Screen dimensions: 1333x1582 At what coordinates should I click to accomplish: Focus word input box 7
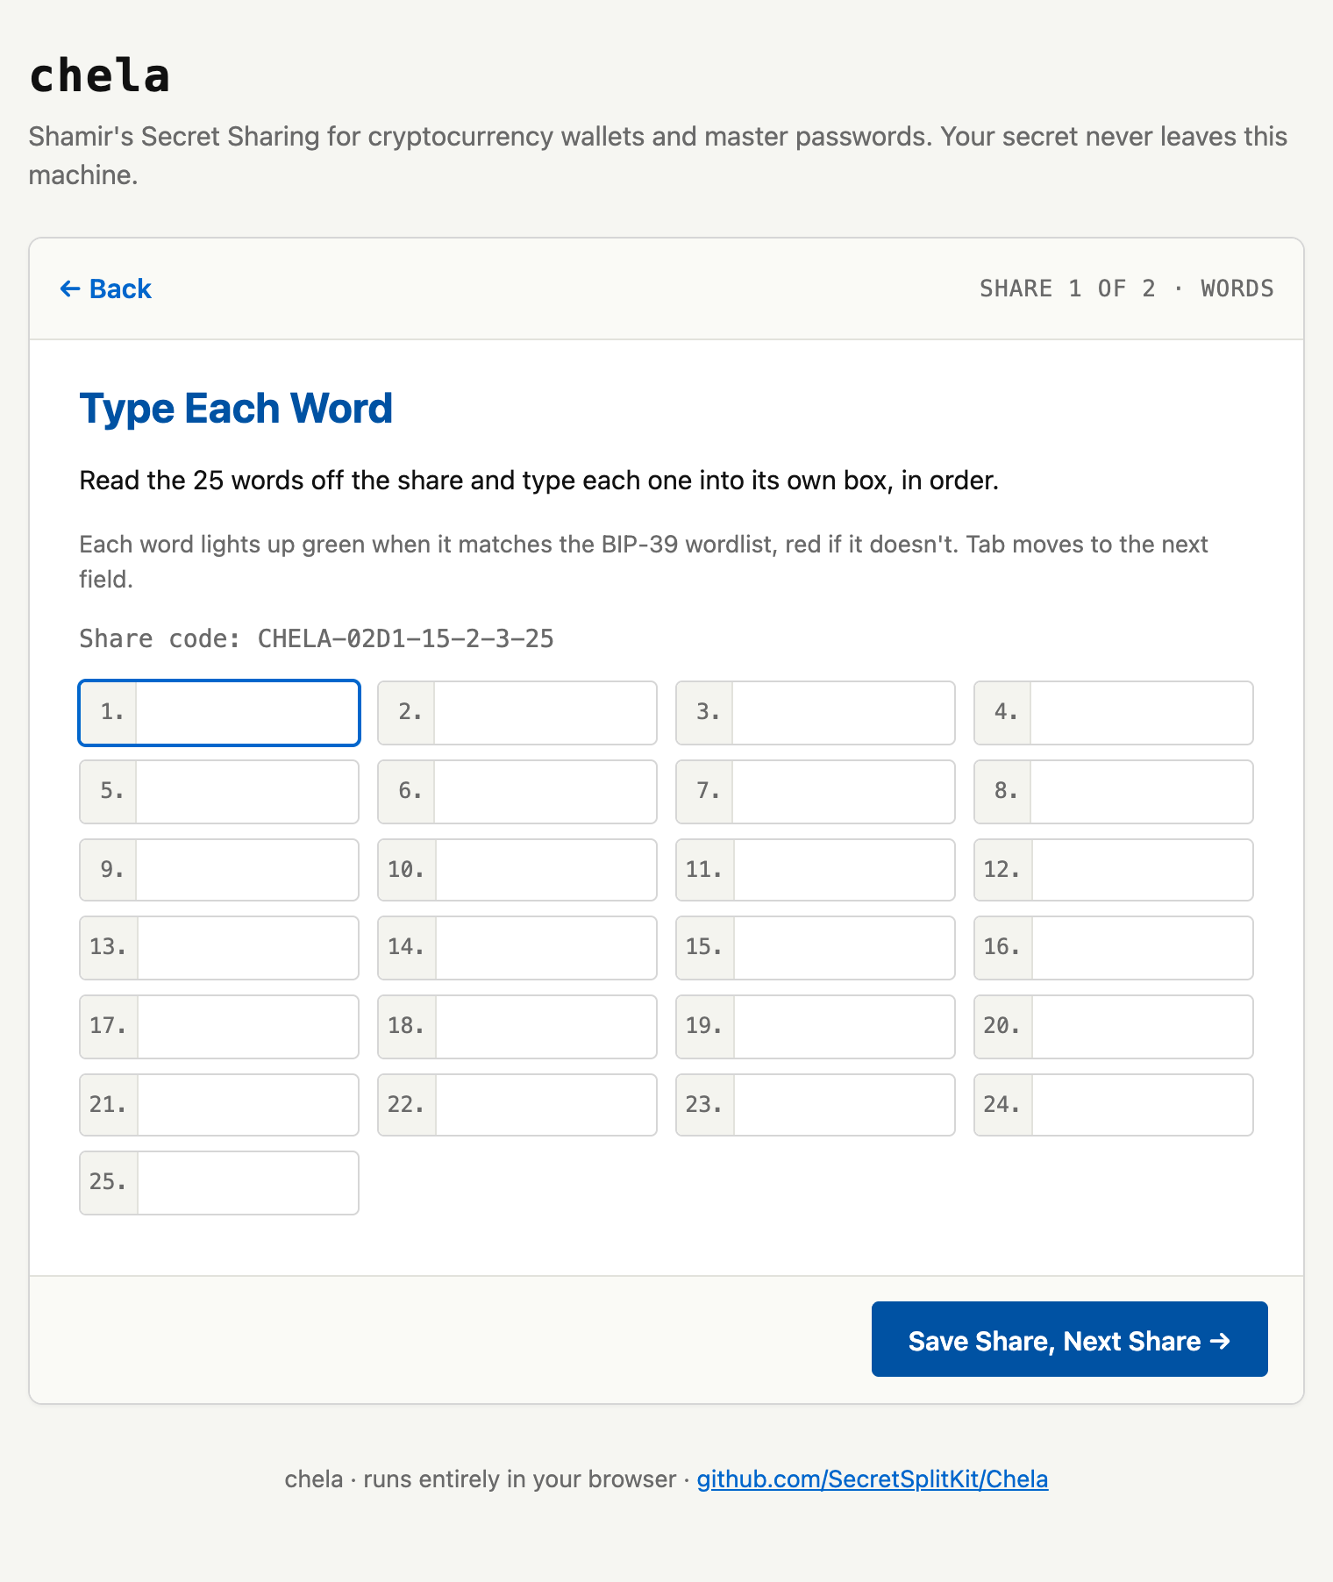[844, 792]
